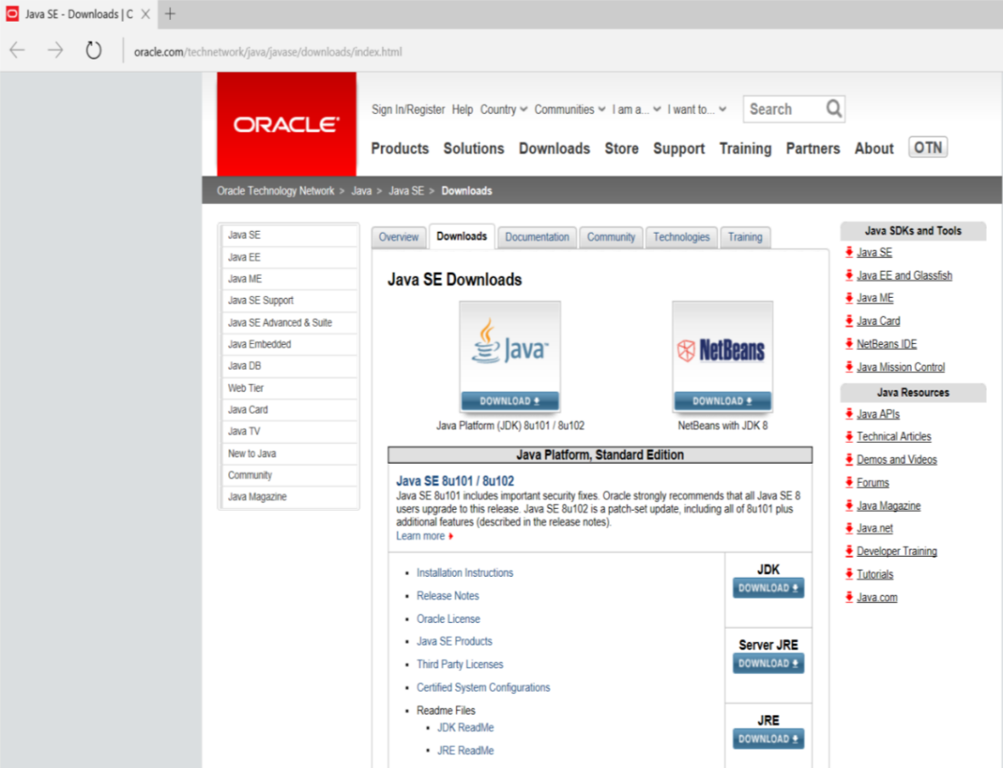
Task: Click the Server JRE Download button
Action: tap(769, 664)
